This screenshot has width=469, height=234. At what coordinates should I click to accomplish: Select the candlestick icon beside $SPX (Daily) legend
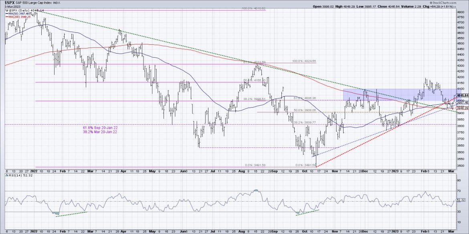7,10
